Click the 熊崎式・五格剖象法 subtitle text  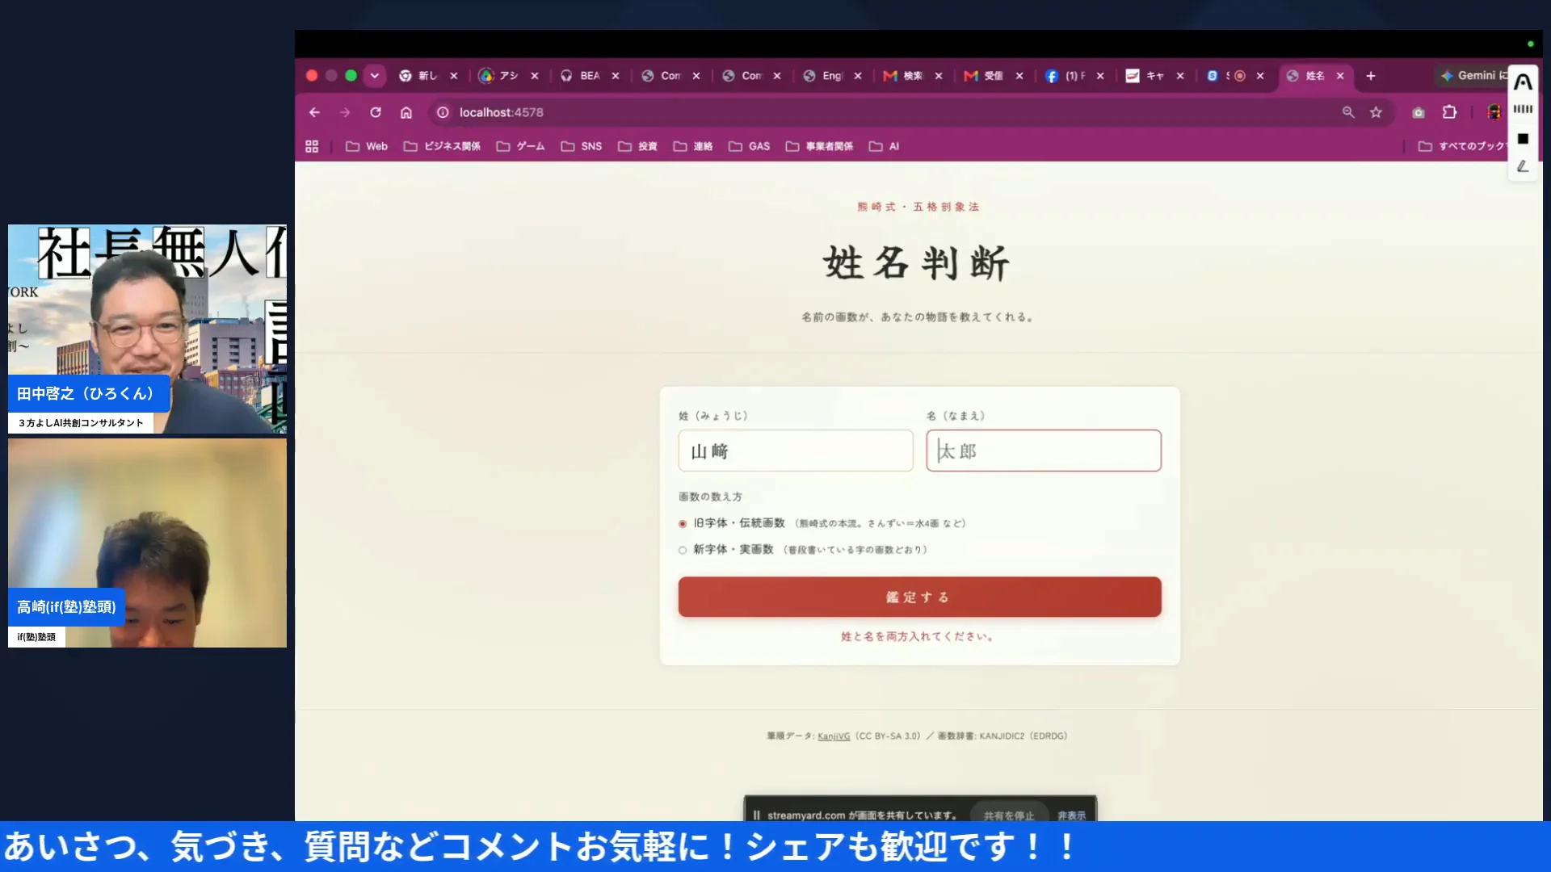click(x=918, y=207)
